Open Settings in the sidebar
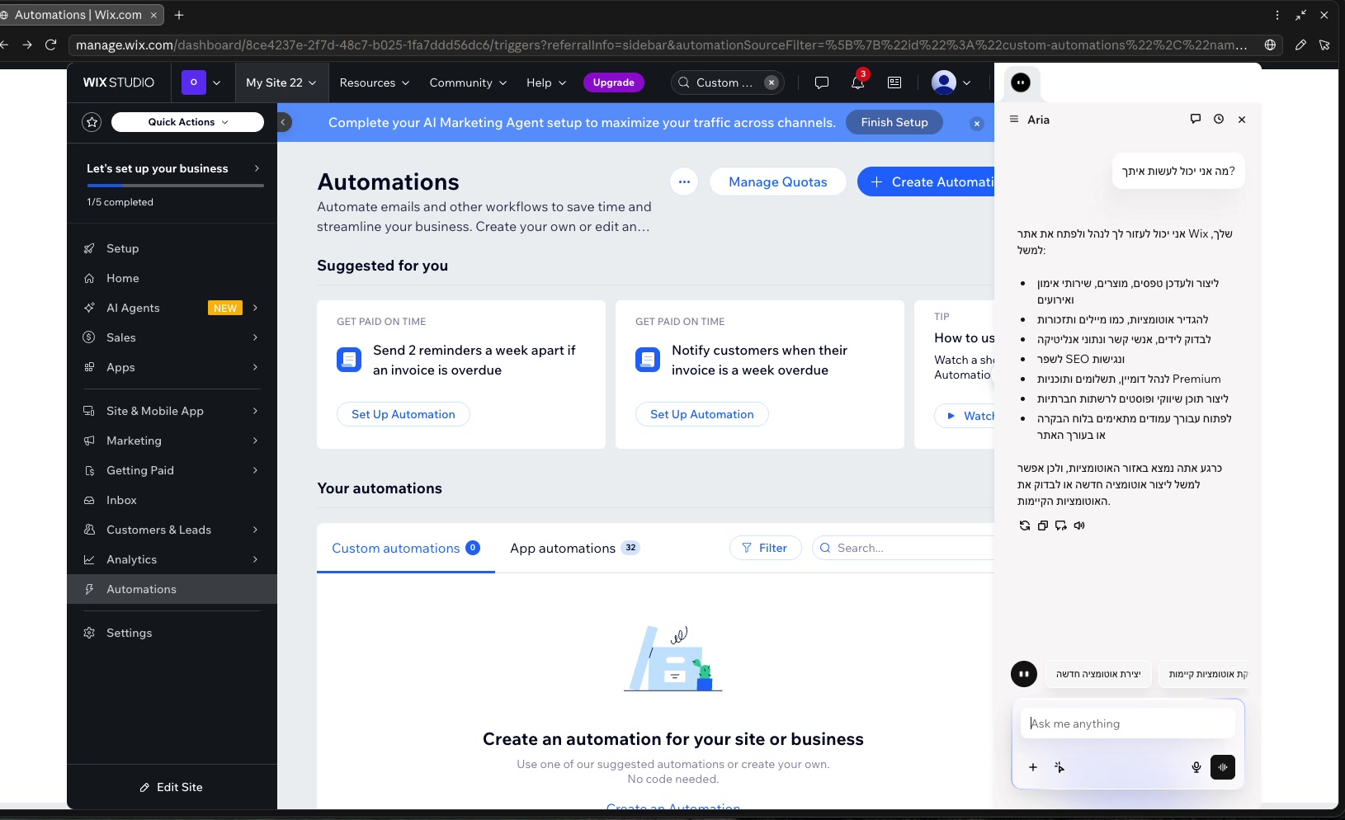 coord(172,633)
